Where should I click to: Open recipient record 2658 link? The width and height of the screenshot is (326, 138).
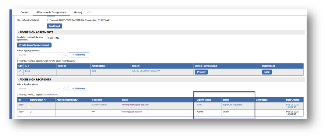(x=21, y=105)
